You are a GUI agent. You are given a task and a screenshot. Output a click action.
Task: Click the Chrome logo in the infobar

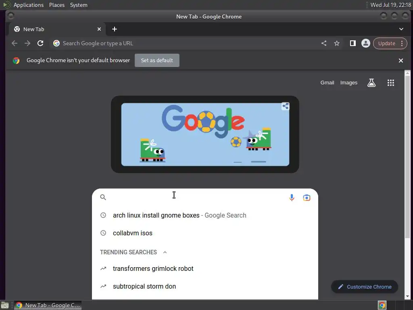[16, 61]
